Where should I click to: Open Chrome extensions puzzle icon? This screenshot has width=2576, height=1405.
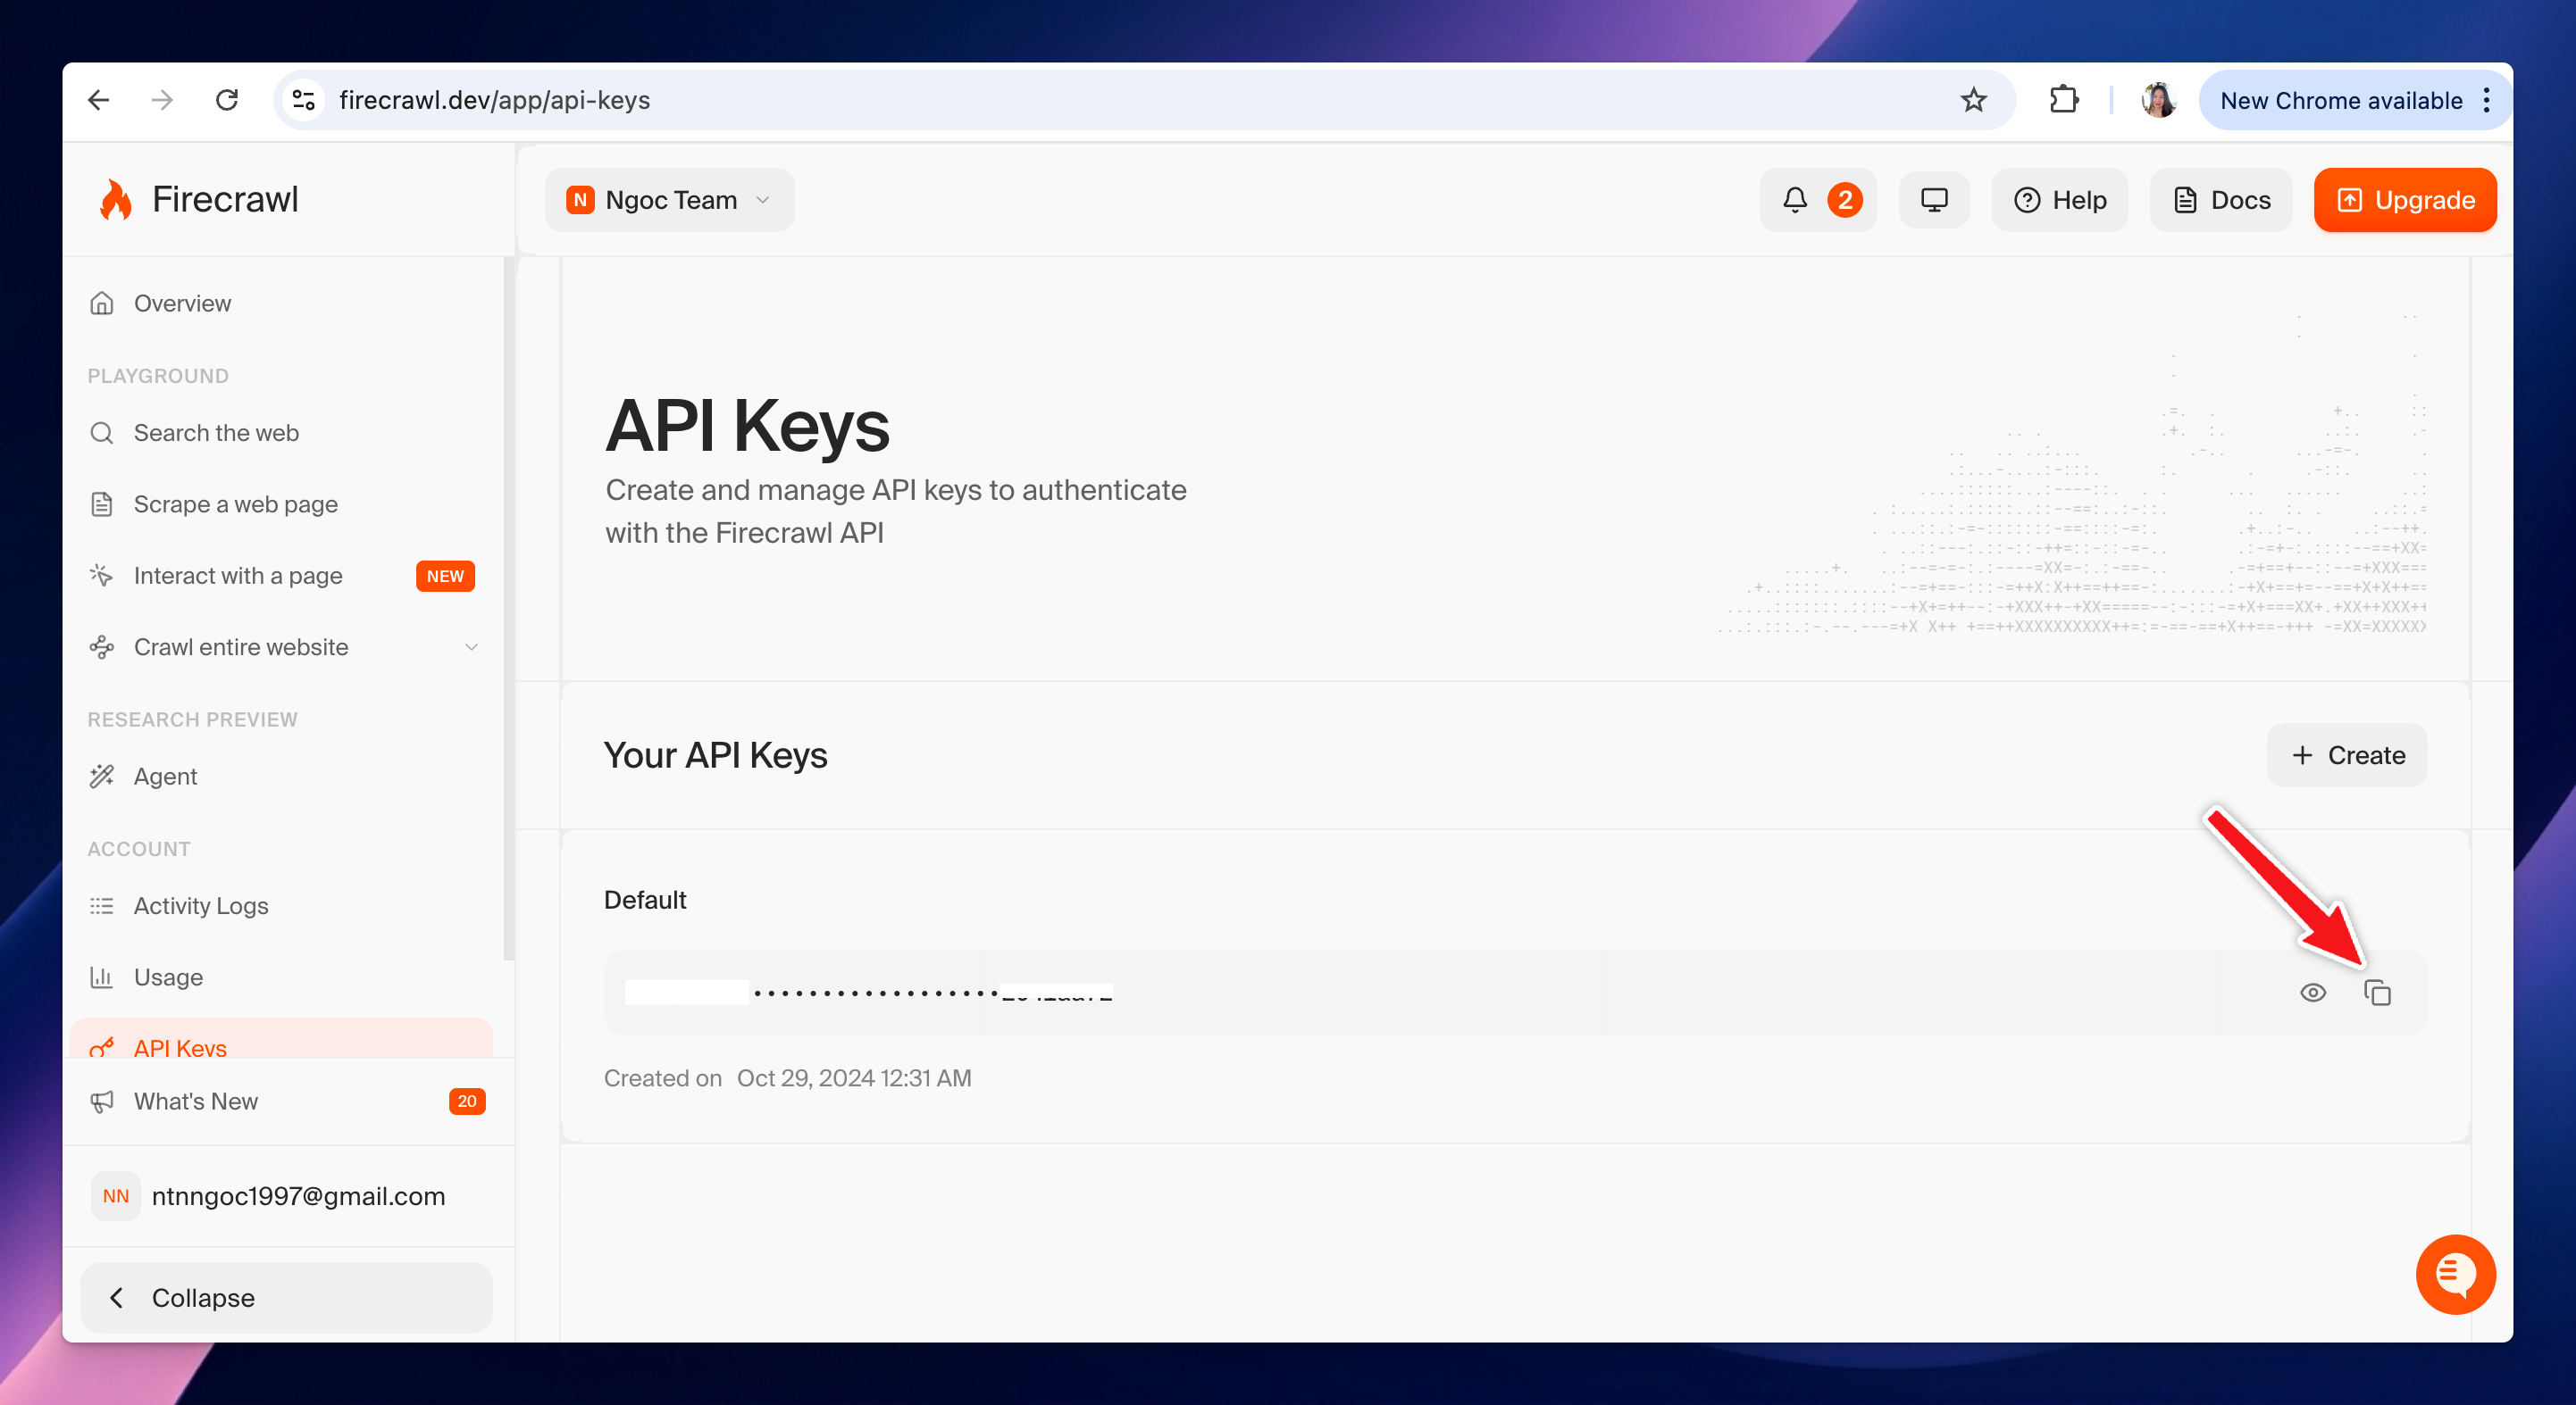2064,100
